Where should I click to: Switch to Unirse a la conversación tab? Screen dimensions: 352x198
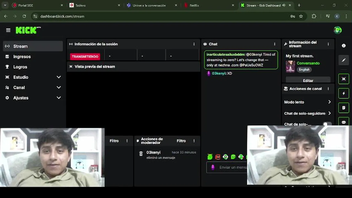coord(152,5)
